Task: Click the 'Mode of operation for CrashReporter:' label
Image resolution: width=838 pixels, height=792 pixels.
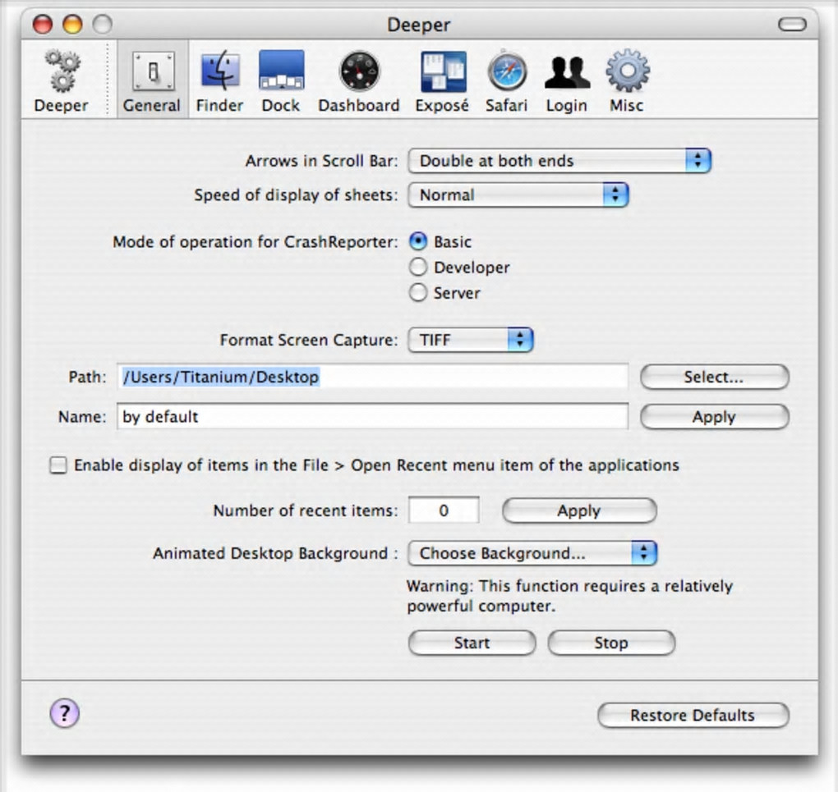Action: pos(256,242)
